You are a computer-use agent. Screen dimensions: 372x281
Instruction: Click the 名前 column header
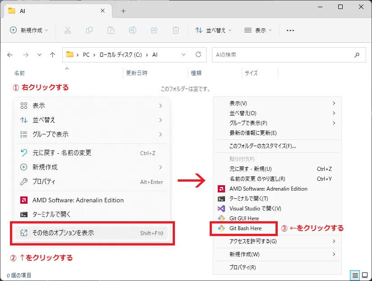point(19,73)
